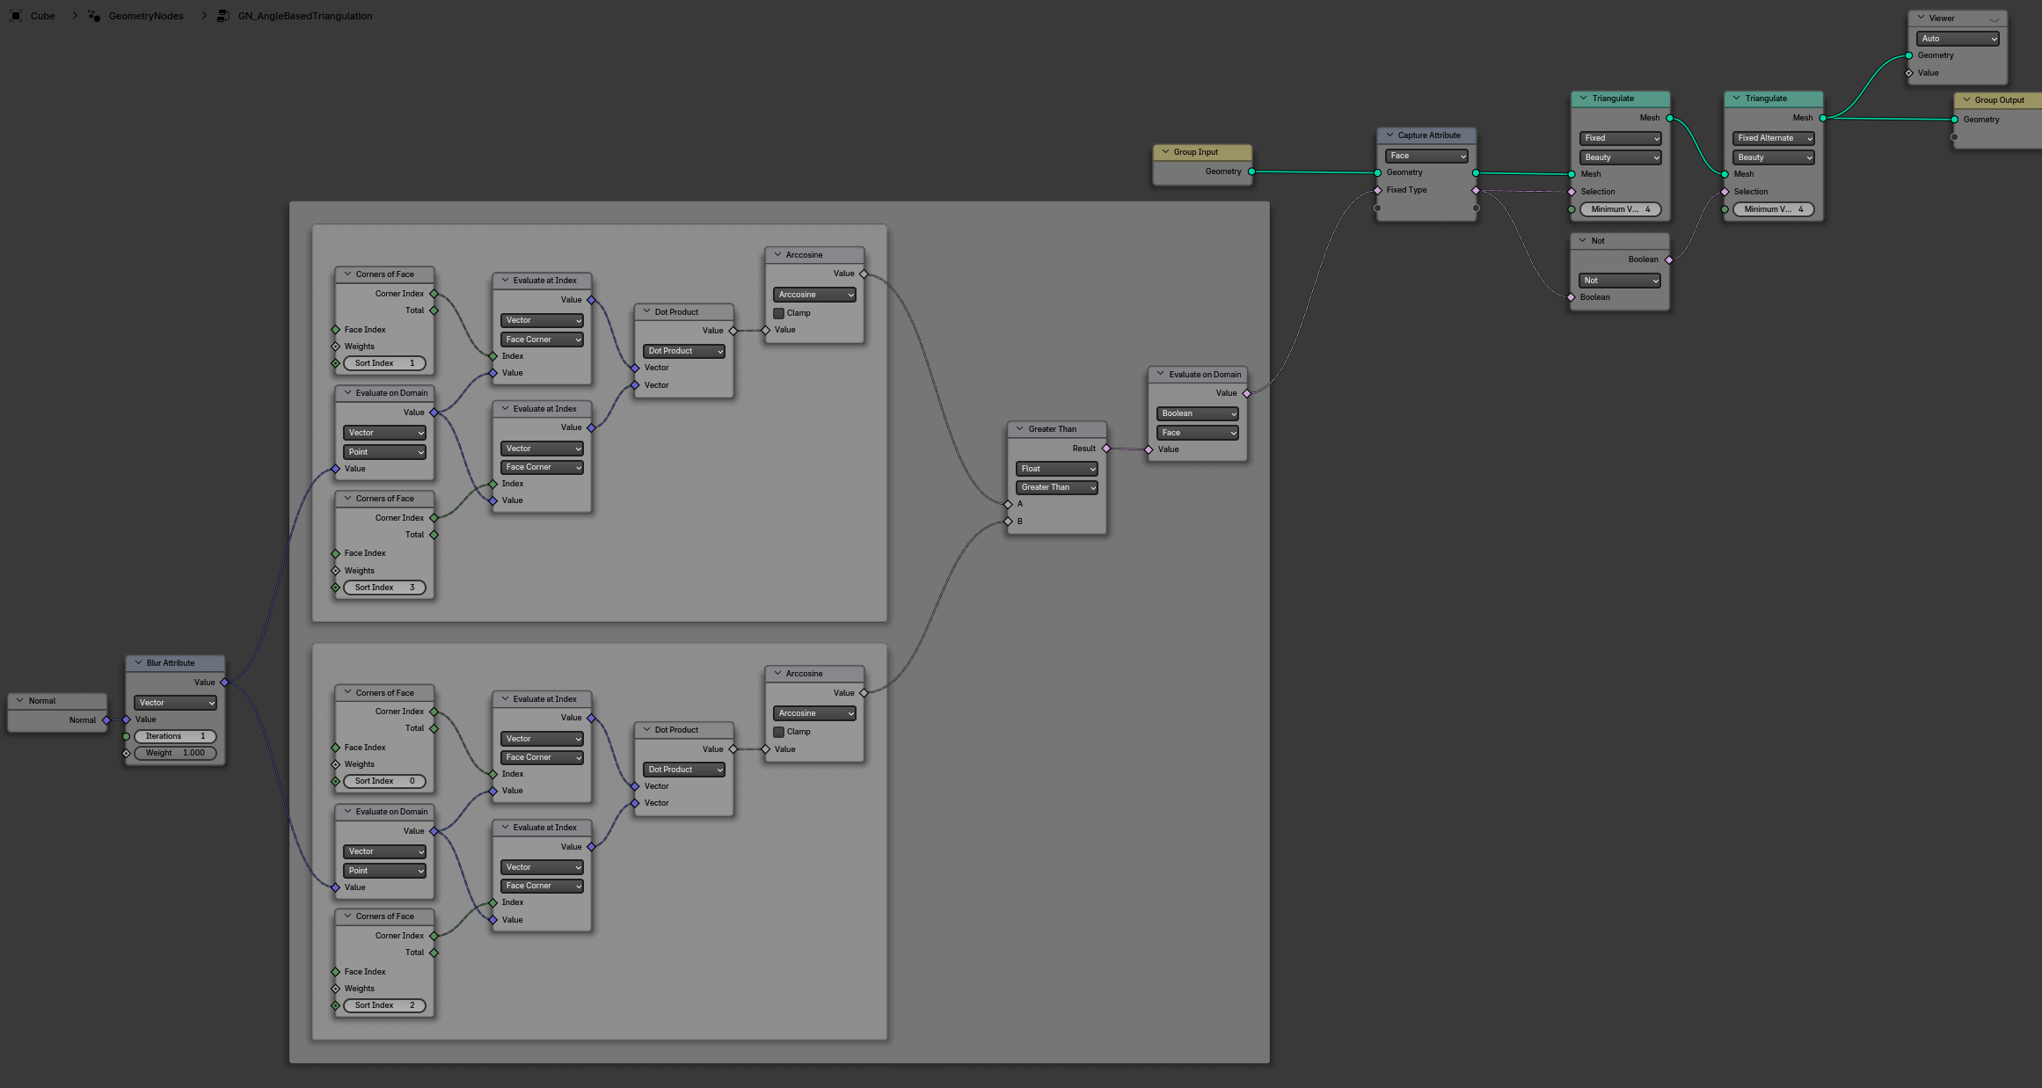Enable Clamp in the lower Arccosine node
Viewport: 2042px width, 1088px height.
(778, 732)
